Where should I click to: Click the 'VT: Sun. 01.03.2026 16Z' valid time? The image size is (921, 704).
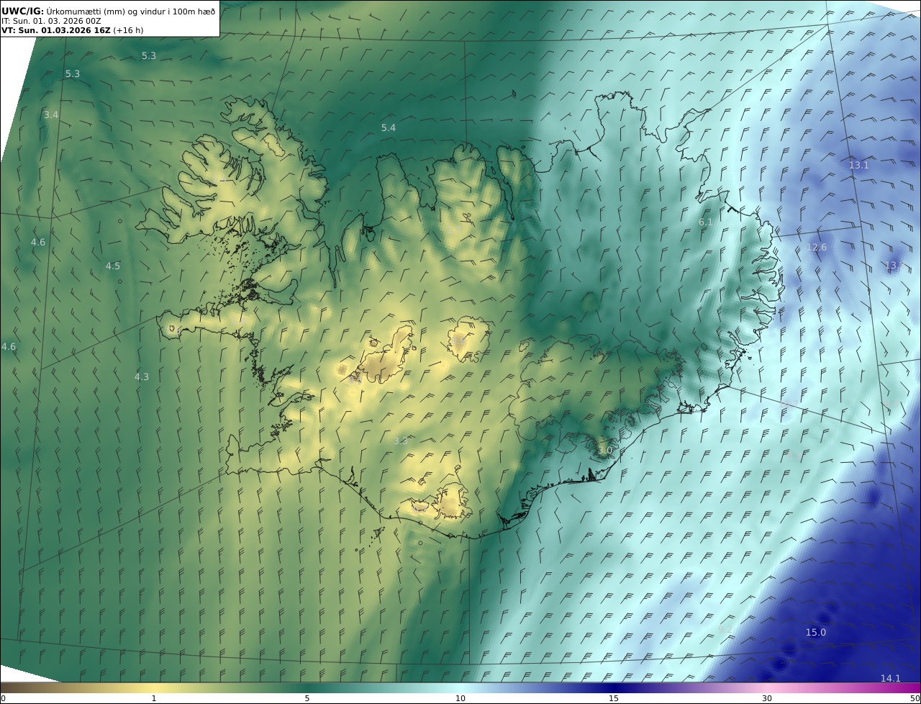pyautogui.click(x=55, y=30)
